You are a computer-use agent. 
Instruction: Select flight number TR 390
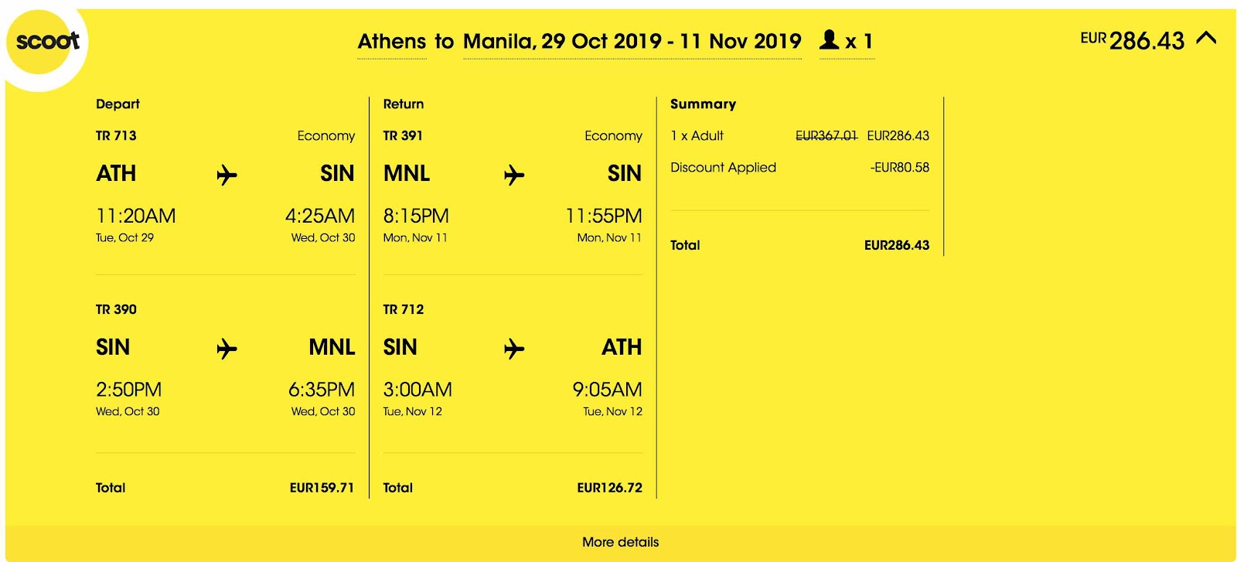[x=116, y=309]
